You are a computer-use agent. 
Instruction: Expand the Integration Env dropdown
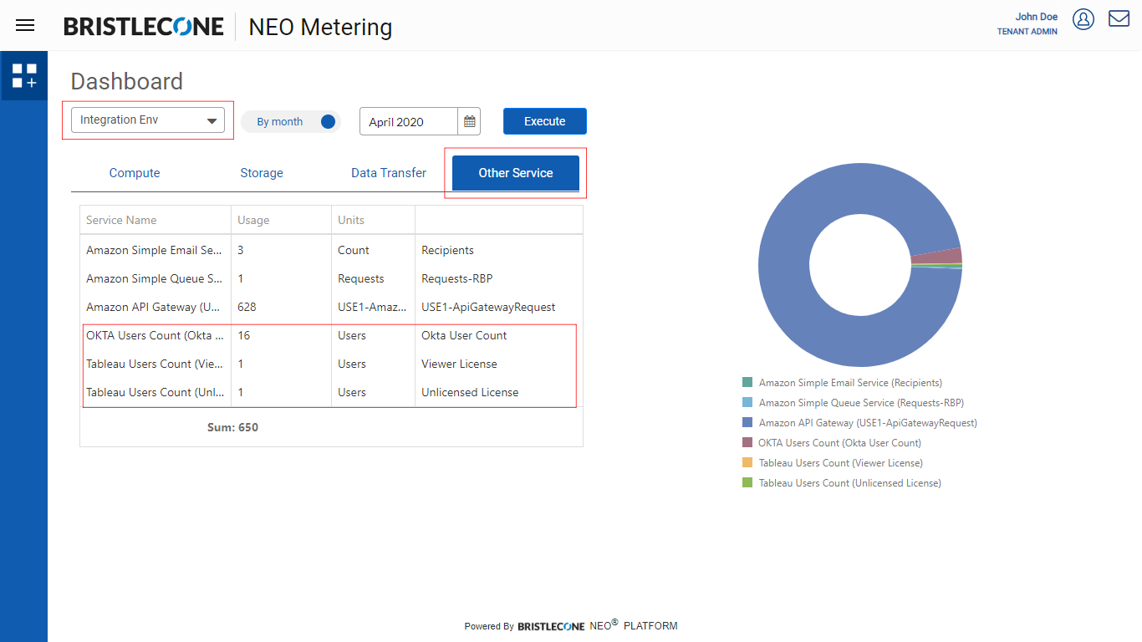click(148, 120)
